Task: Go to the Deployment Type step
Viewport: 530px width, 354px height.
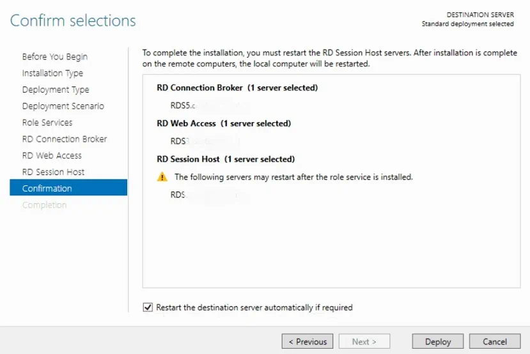Action: 56,90
